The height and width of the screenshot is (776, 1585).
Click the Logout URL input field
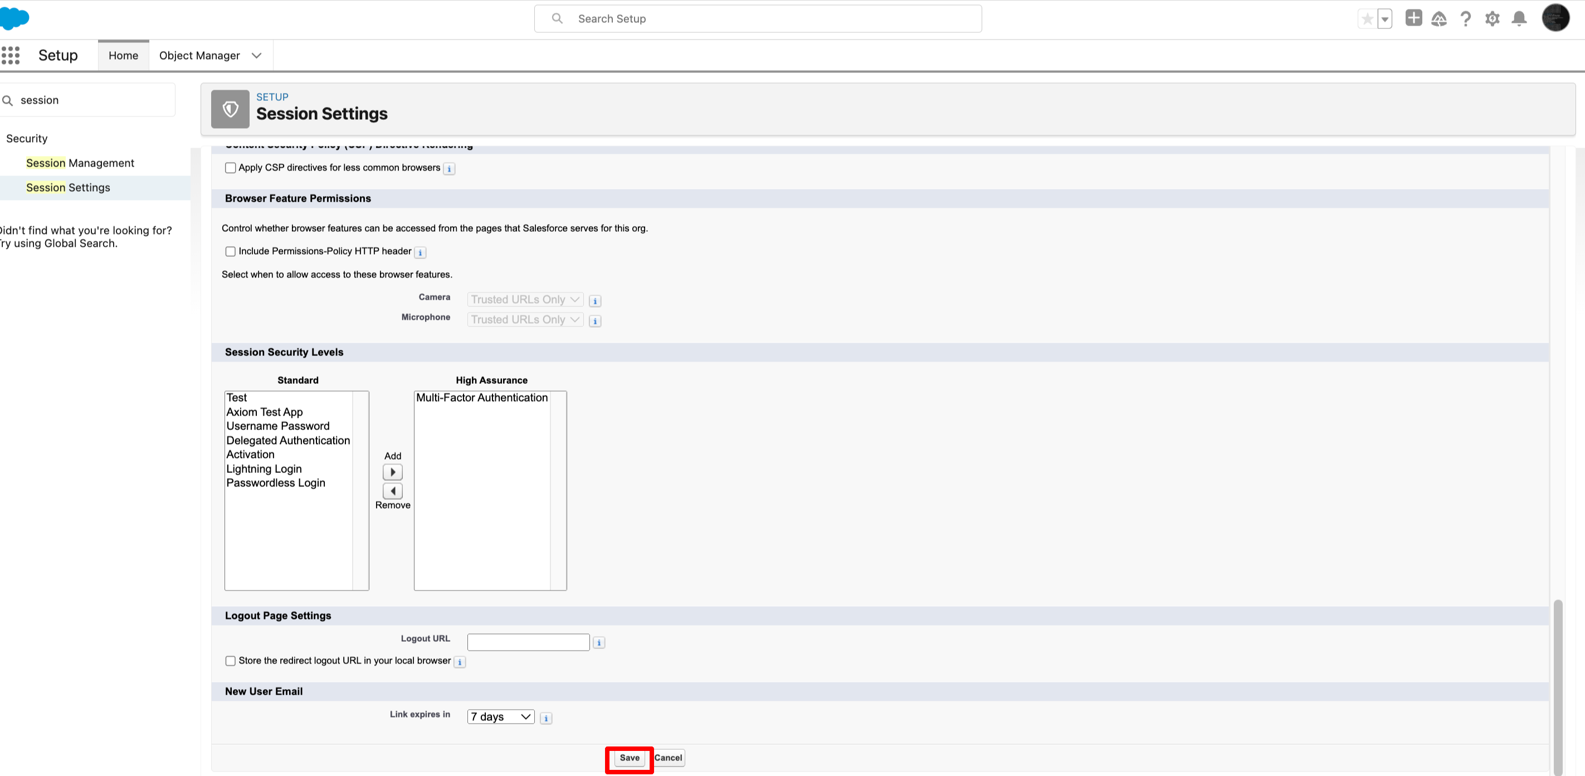[528, 642]
